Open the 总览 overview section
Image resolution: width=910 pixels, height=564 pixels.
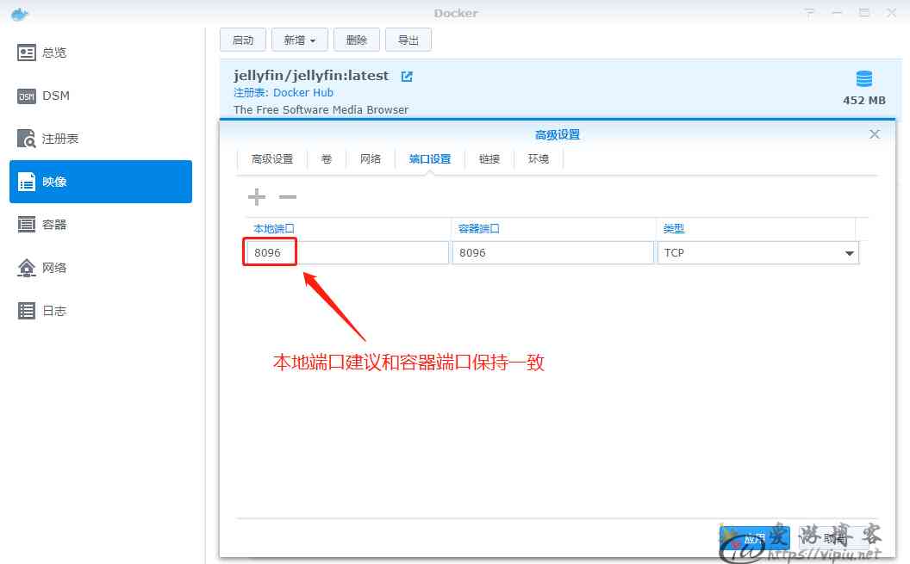coord(101,53)
